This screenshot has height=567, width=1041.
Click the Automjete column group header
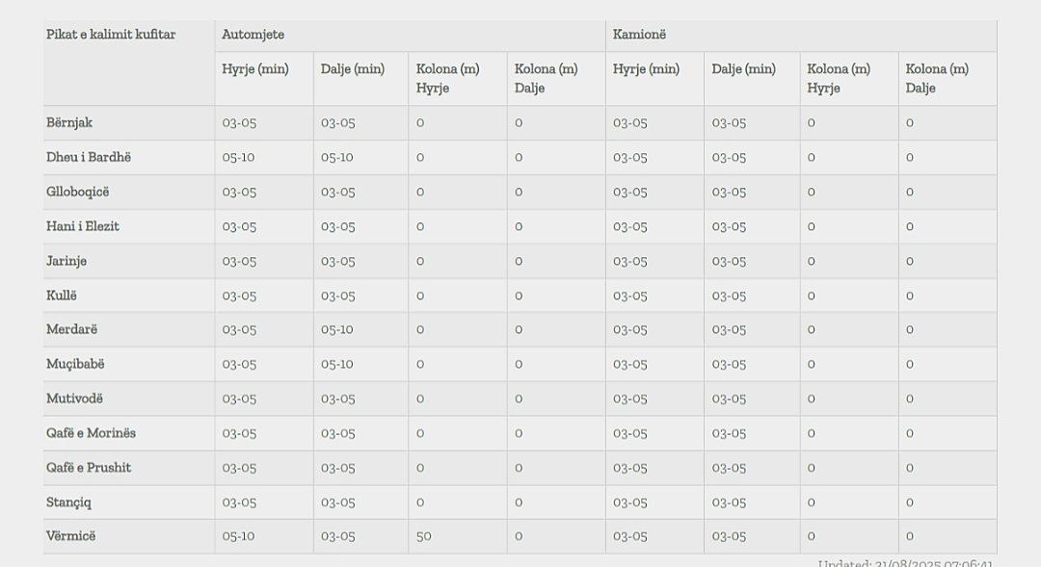tap(253, 35)
